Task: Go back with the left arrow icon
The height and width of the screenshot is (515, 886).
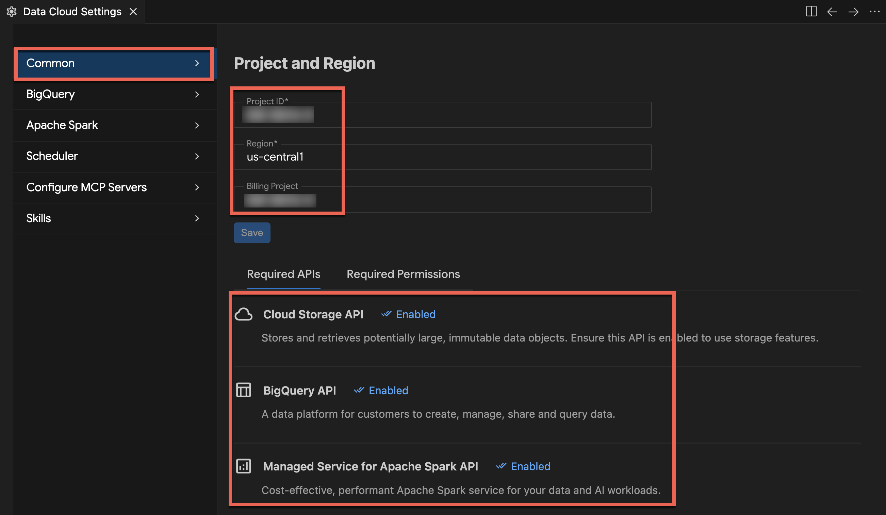Action: (832, 12)
